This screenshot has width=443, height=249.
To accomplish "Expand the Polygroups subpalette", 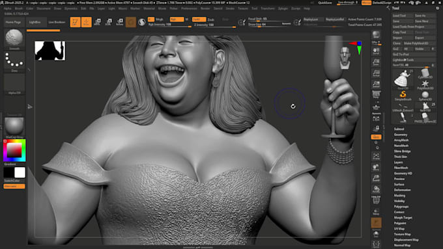I will click(401, 207).
